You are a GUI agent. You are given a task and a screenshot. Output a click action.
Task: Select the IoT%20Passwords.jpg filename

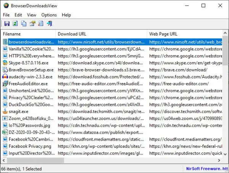(29, 126)
